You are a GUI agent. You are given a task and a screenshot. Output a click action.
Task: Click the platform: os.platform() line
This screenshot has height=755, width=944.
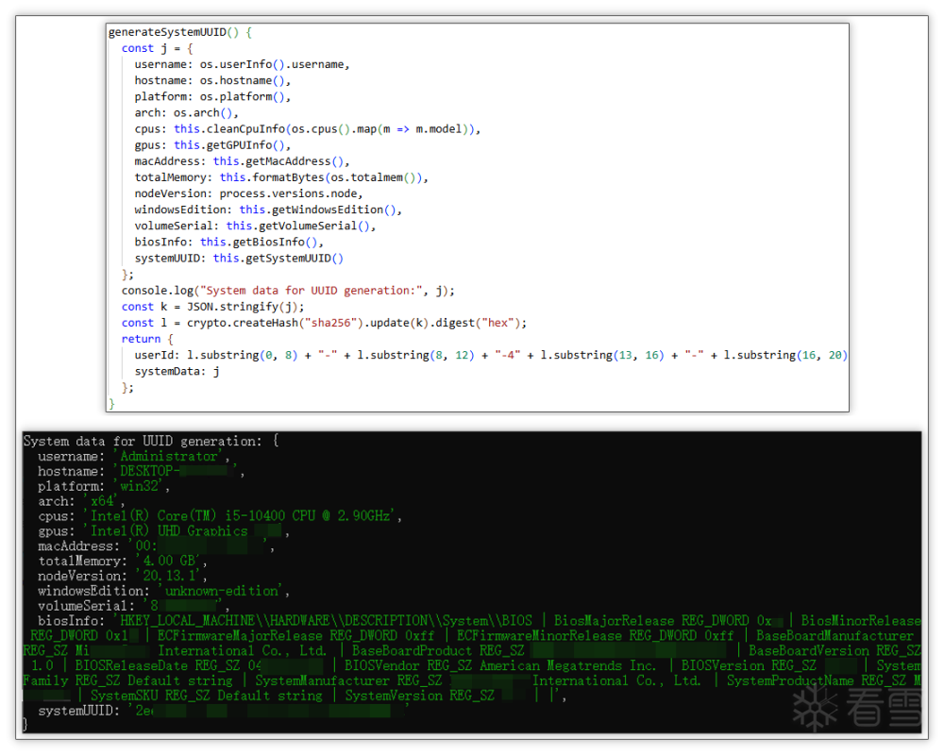pos(212,97)
